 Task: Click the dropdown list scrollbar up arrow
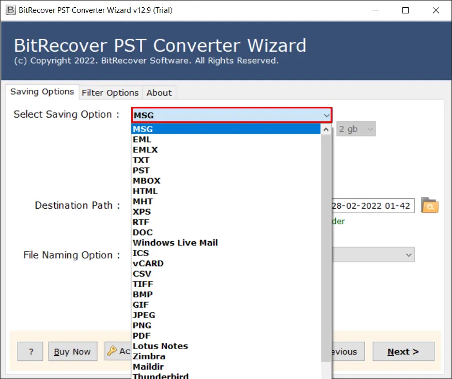pyautogui.click(x=326, y=130)
